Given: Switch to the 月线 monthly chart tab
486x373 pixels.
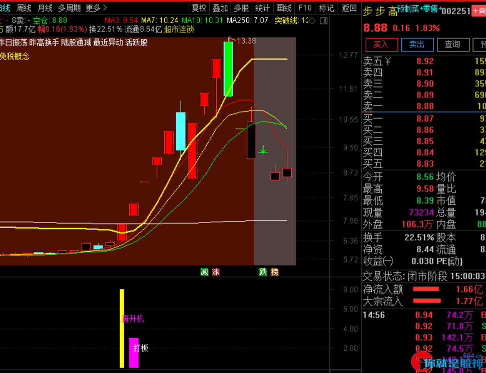Looking at the screenshot, I should point(45,8).
